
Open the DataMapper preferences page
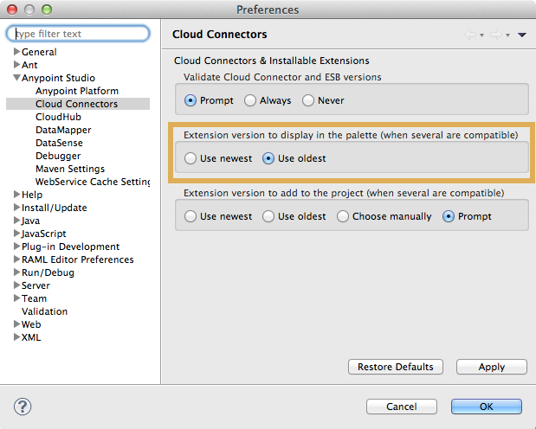(x=63, y=130)
